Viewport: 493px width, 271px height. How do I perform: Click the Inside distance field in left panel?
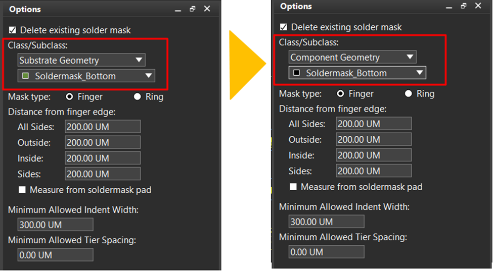point(103,158)
